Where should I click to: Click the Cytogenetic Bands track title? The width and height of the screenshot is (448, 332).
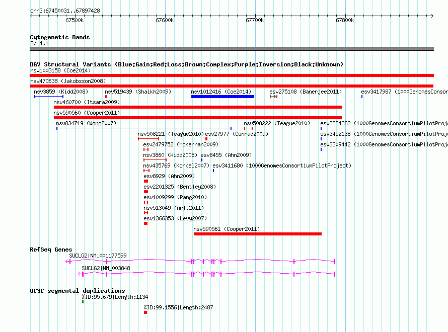coord(60,37)
